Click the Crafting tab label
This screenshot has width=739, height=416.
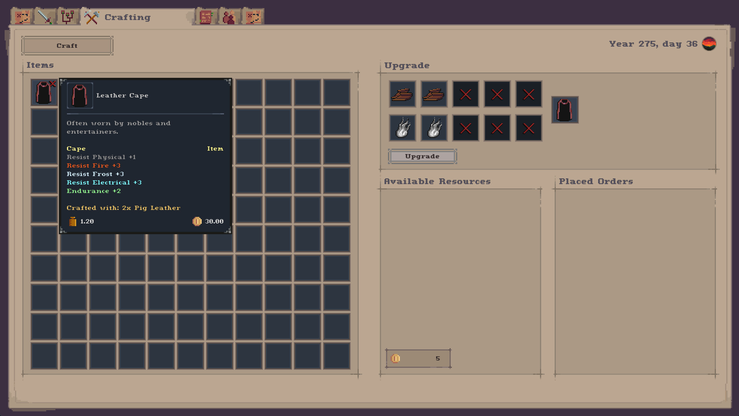click(127, 17)
